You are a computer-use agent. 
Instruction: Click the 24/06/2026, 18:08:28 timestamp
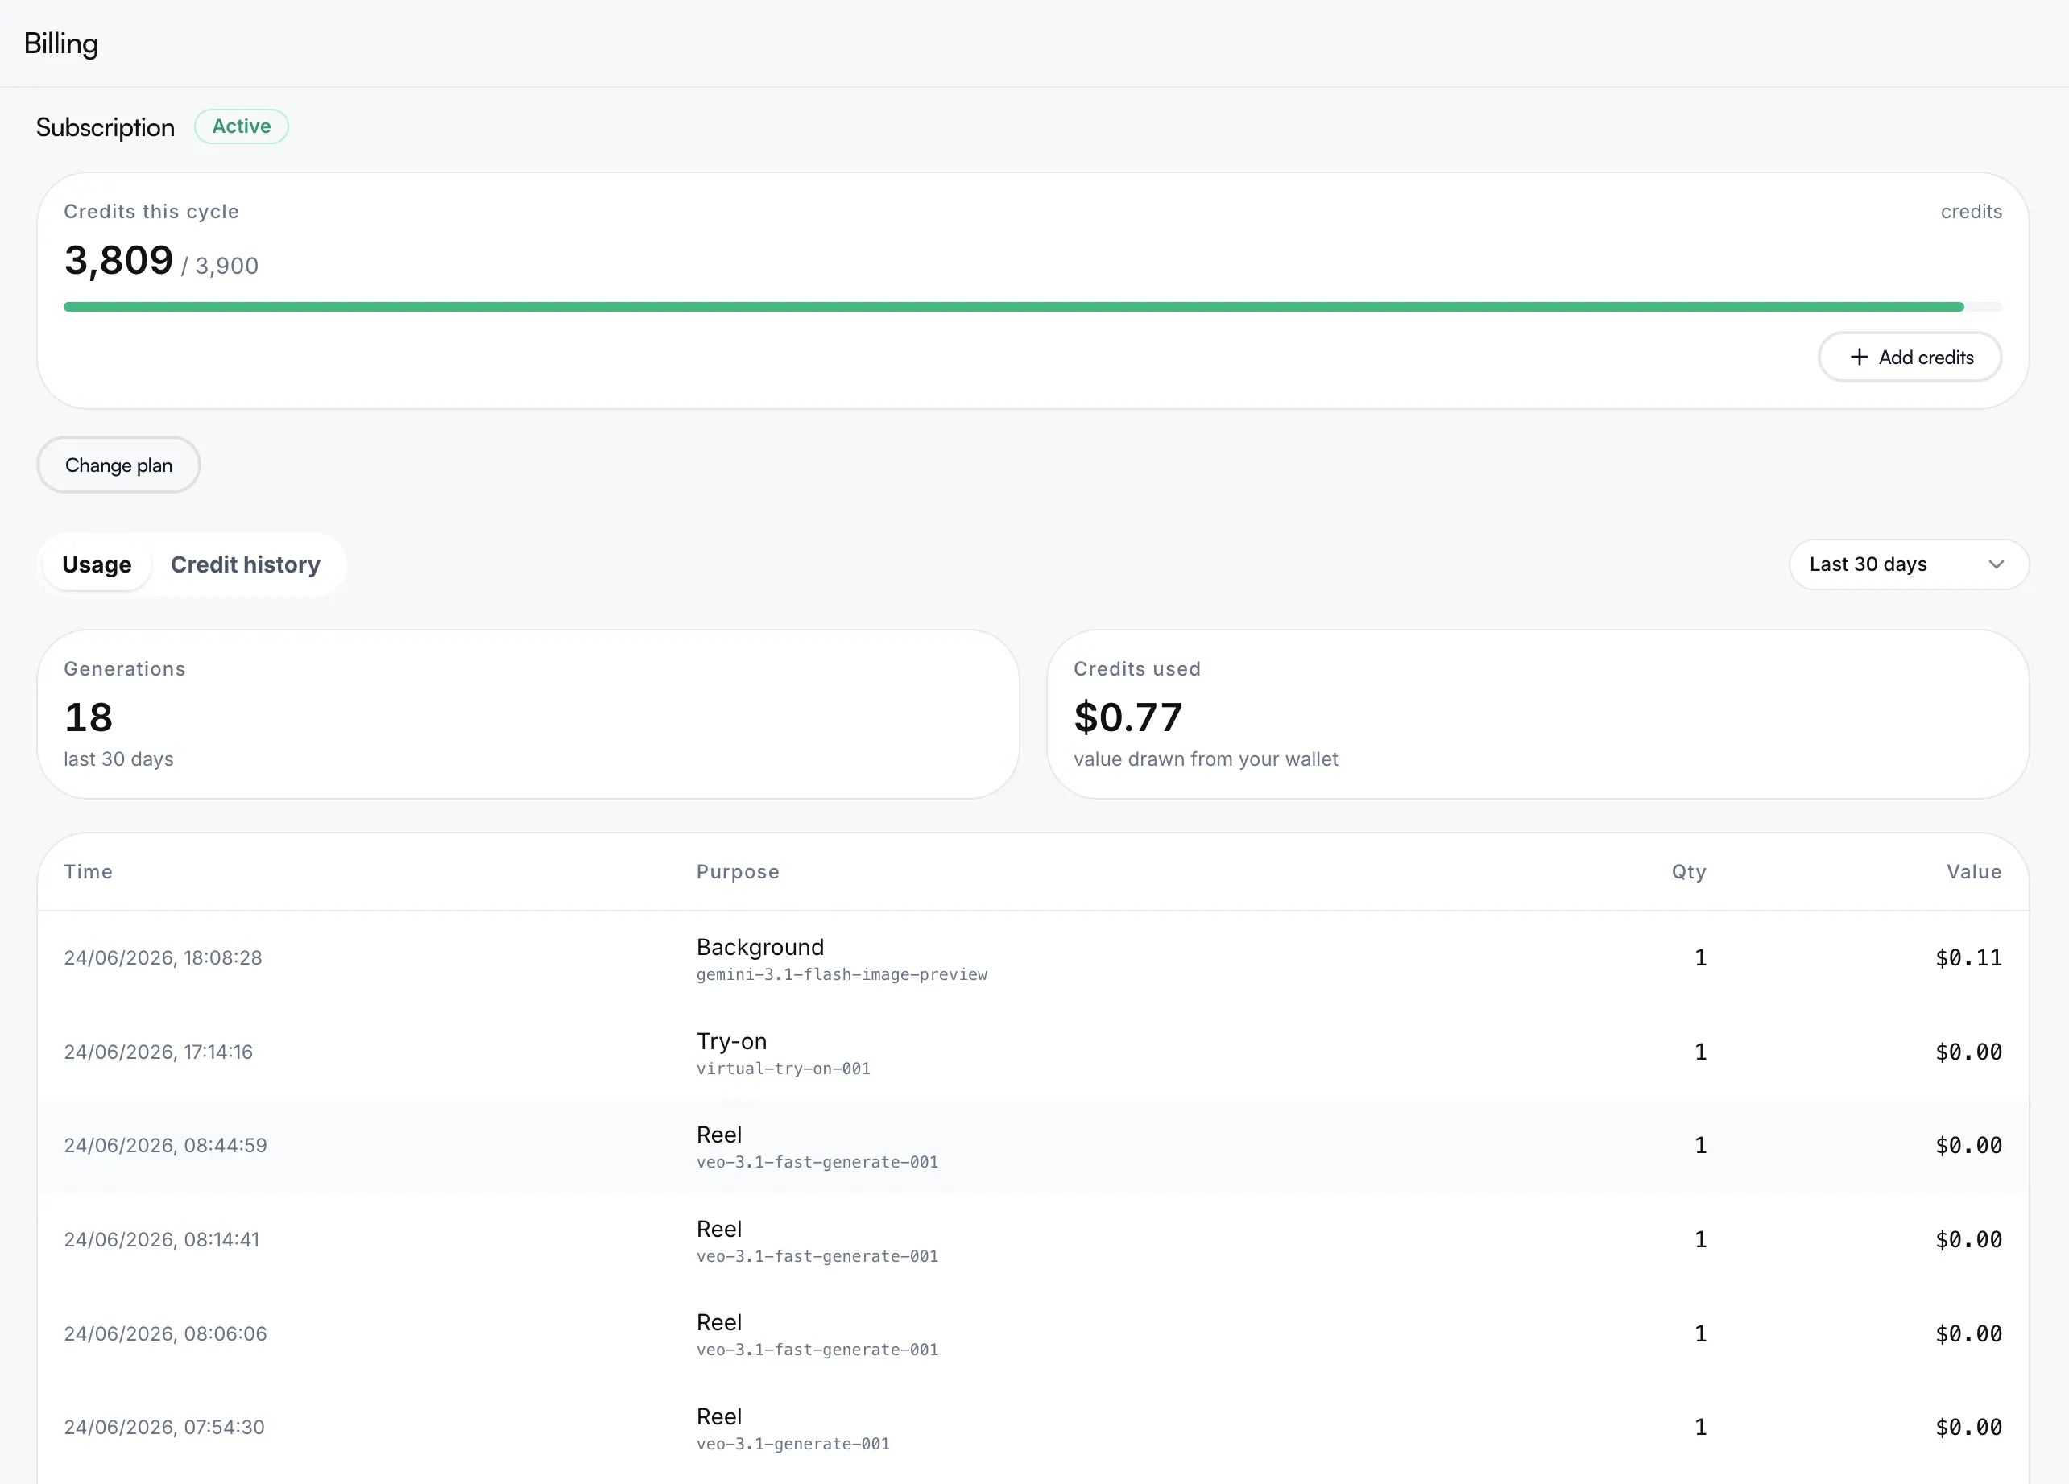point(163,957)
